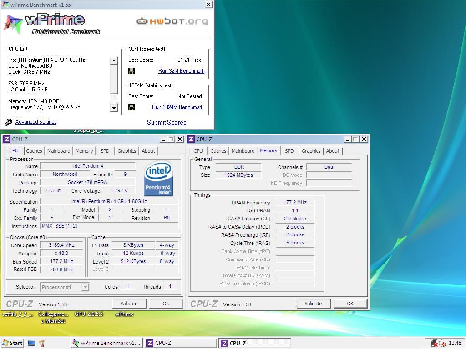Click the Multiplier value x 18.0
This screenshot has width=466, height=349.
pos(61,254)
